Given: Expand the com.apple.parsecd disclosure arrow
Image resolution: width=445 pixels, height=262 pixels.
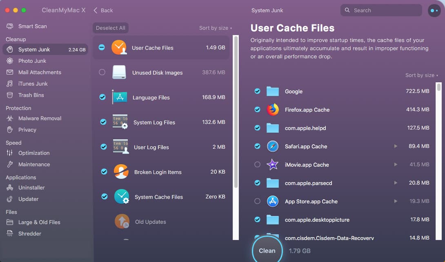Looking at the screenshot, I should (395, 183).
